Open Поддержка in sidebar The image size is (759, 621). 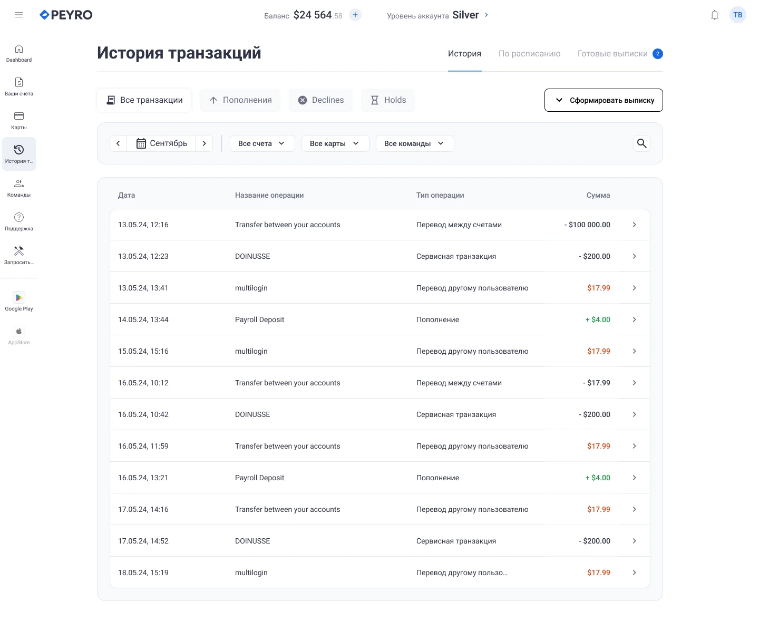(x=19, y=222)
